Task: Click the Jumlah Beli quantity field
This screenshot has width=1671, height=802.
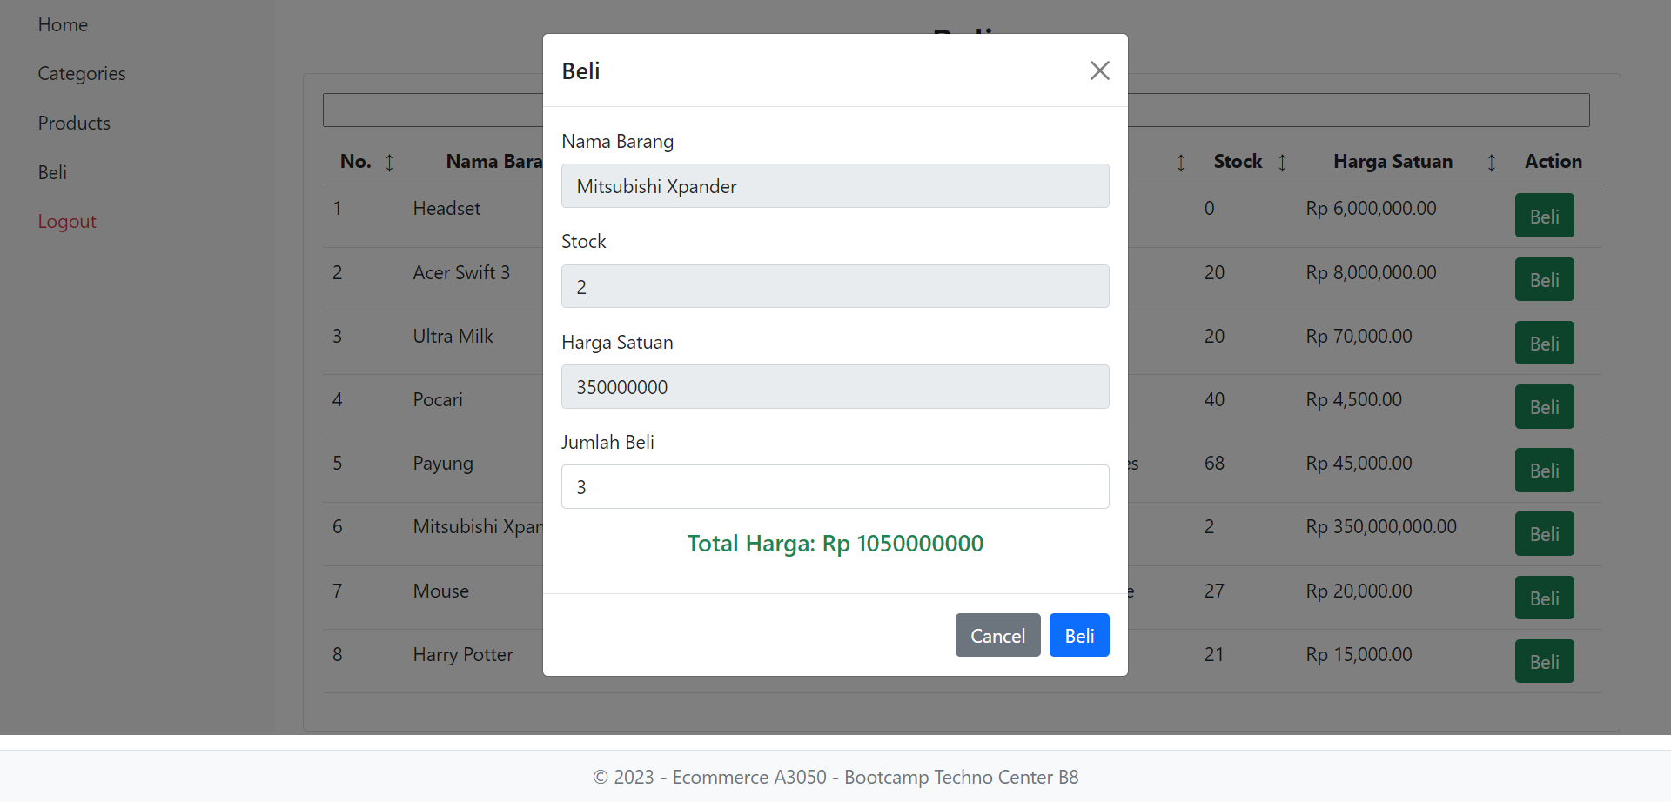Action: pos(835,486)
